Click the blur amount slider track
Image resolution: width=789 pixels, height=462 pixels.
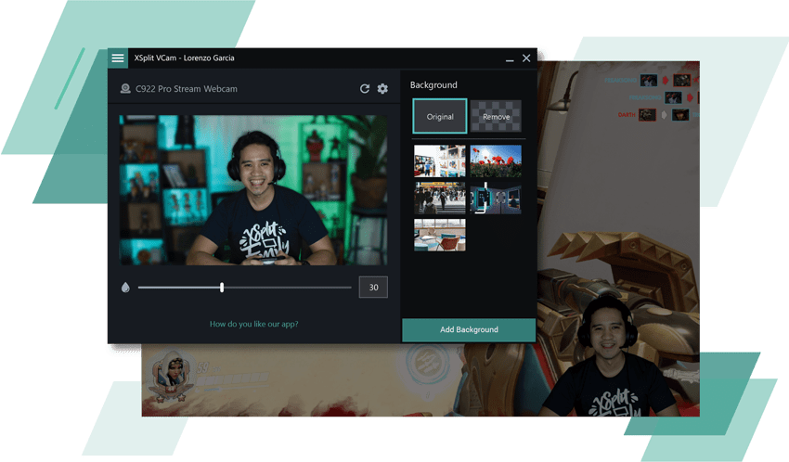click(244, 288)
